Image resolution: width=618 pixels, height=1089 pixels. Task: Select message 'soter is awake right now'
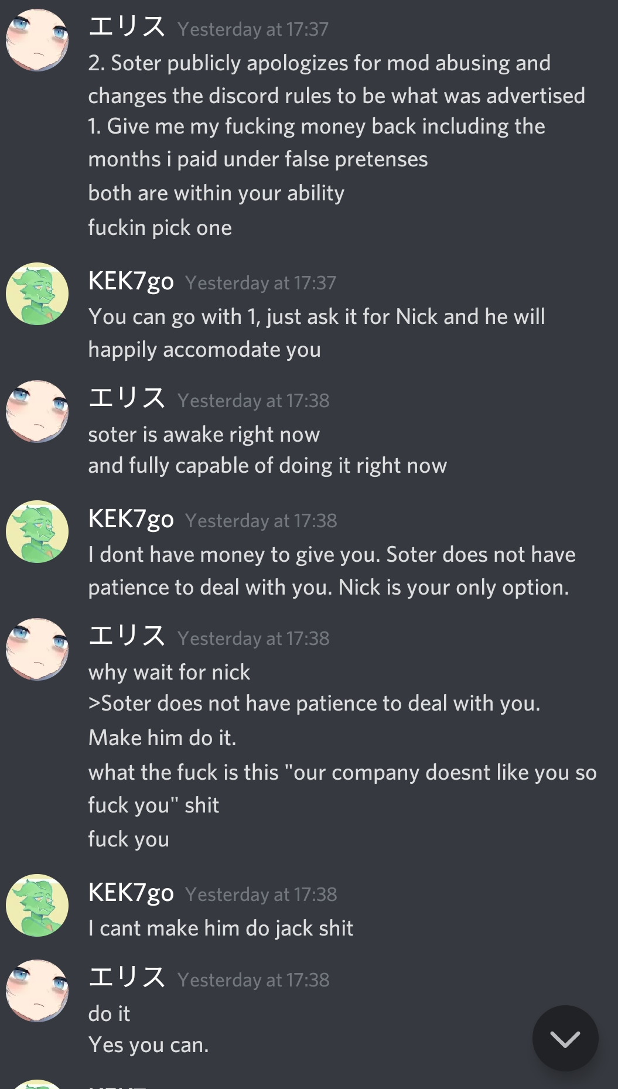point(204,434)
